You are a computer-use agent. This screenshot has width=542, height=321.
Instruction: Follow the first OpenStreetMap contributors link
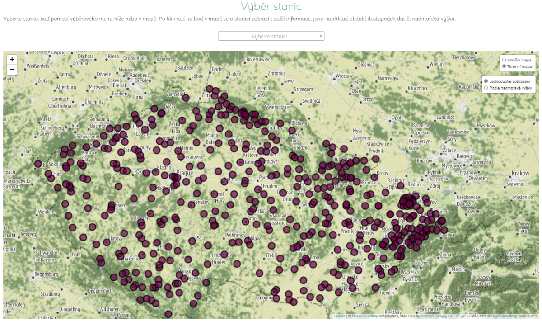tap(365, 316)
